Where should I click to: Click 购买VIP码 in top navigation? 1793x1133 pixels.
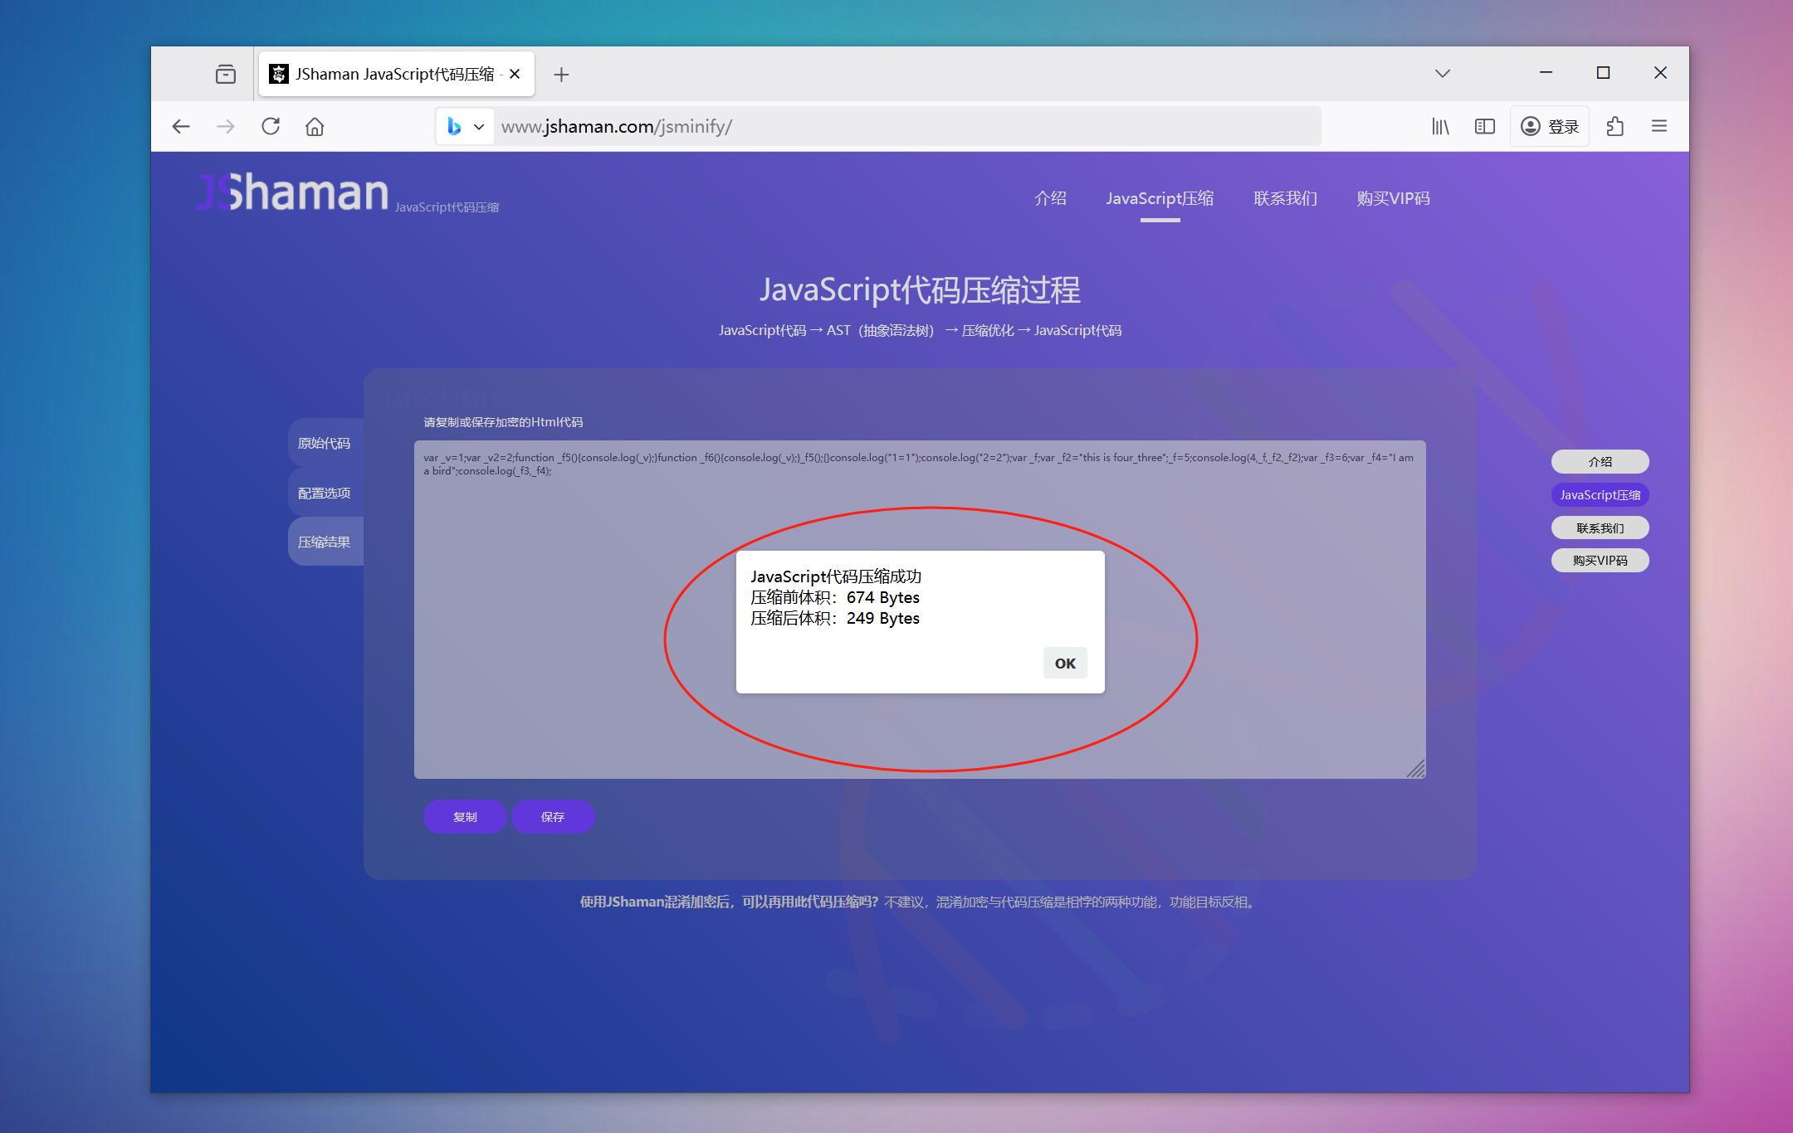[x=1393, y=198]
